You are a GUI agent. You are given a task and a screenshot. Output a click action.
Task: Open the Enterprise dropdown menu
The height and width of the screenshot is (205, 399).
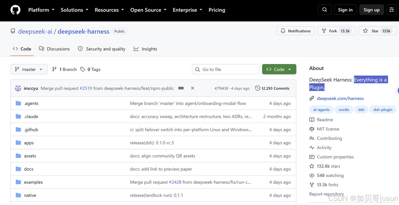click(188, 10)
